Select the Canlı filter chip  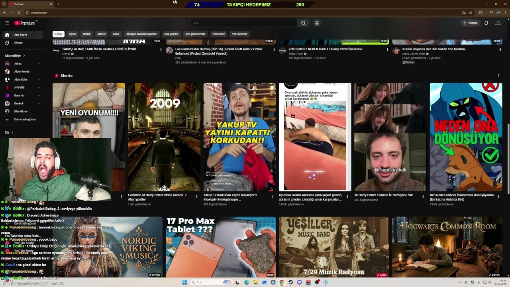116,34
